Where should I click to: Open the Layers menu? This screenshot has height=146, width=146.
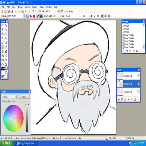[27, 7]
